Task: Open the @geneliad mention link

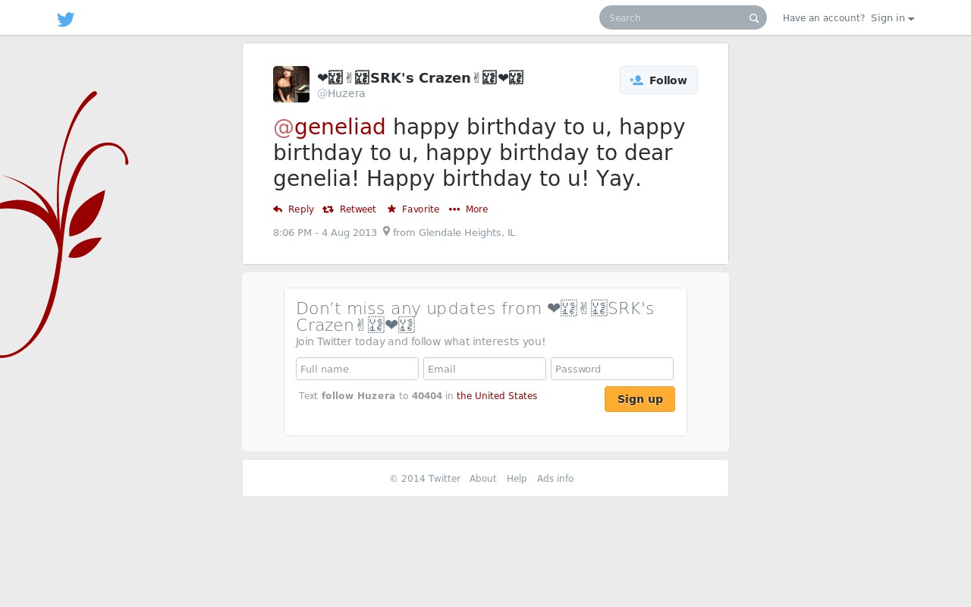Action: click(x=329, y=127)
